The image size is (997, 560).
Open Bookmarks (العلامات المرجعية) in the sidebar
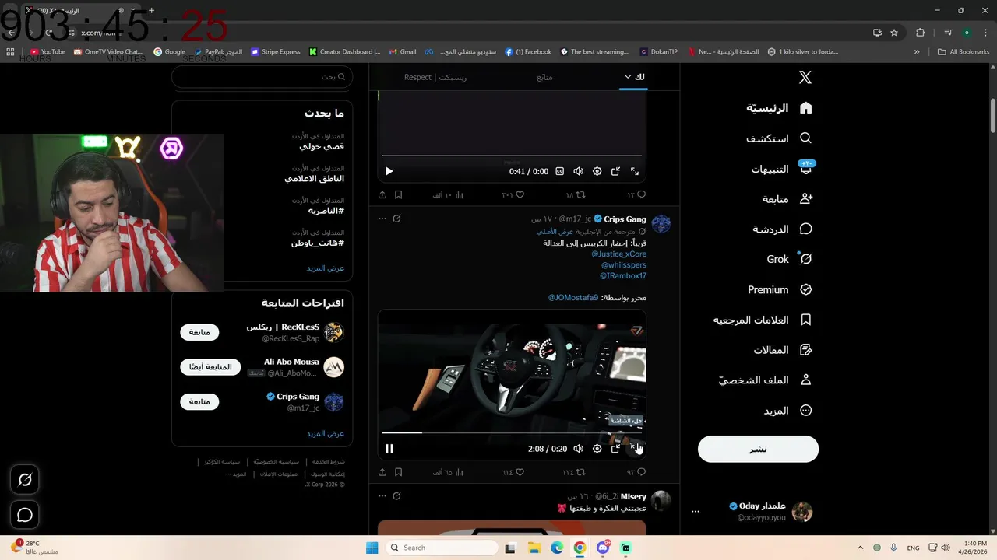point(763,320)
